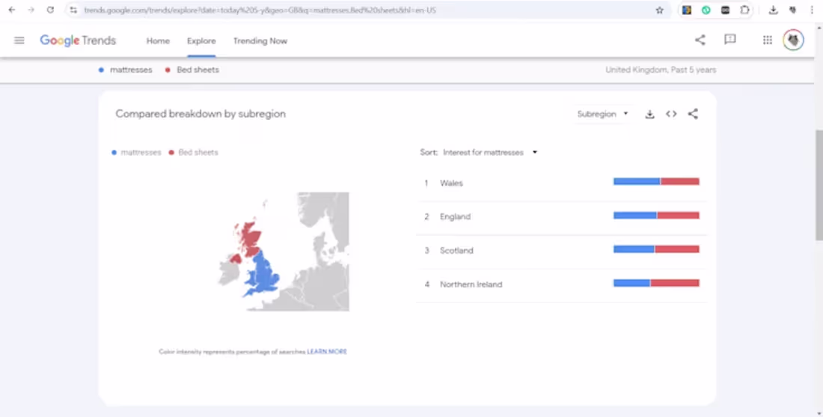Click the LEARN MORE link
823x417 pixels.
click(x=327, y=352)
